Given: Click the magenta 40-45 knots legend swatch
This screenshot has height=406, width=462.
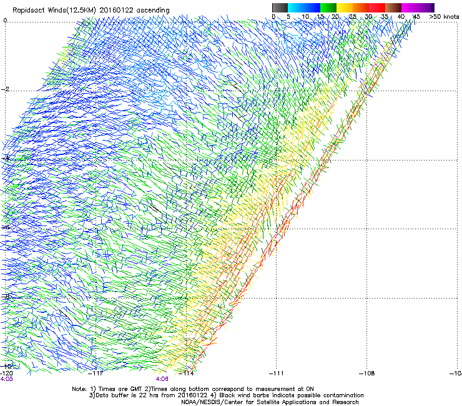Looking at the screenshot, I should point(410,7).
